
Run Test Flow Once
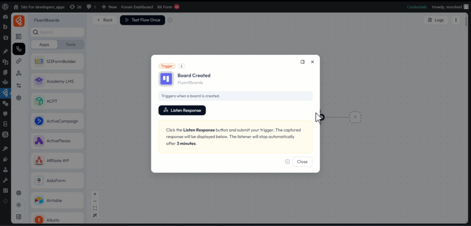143,20
